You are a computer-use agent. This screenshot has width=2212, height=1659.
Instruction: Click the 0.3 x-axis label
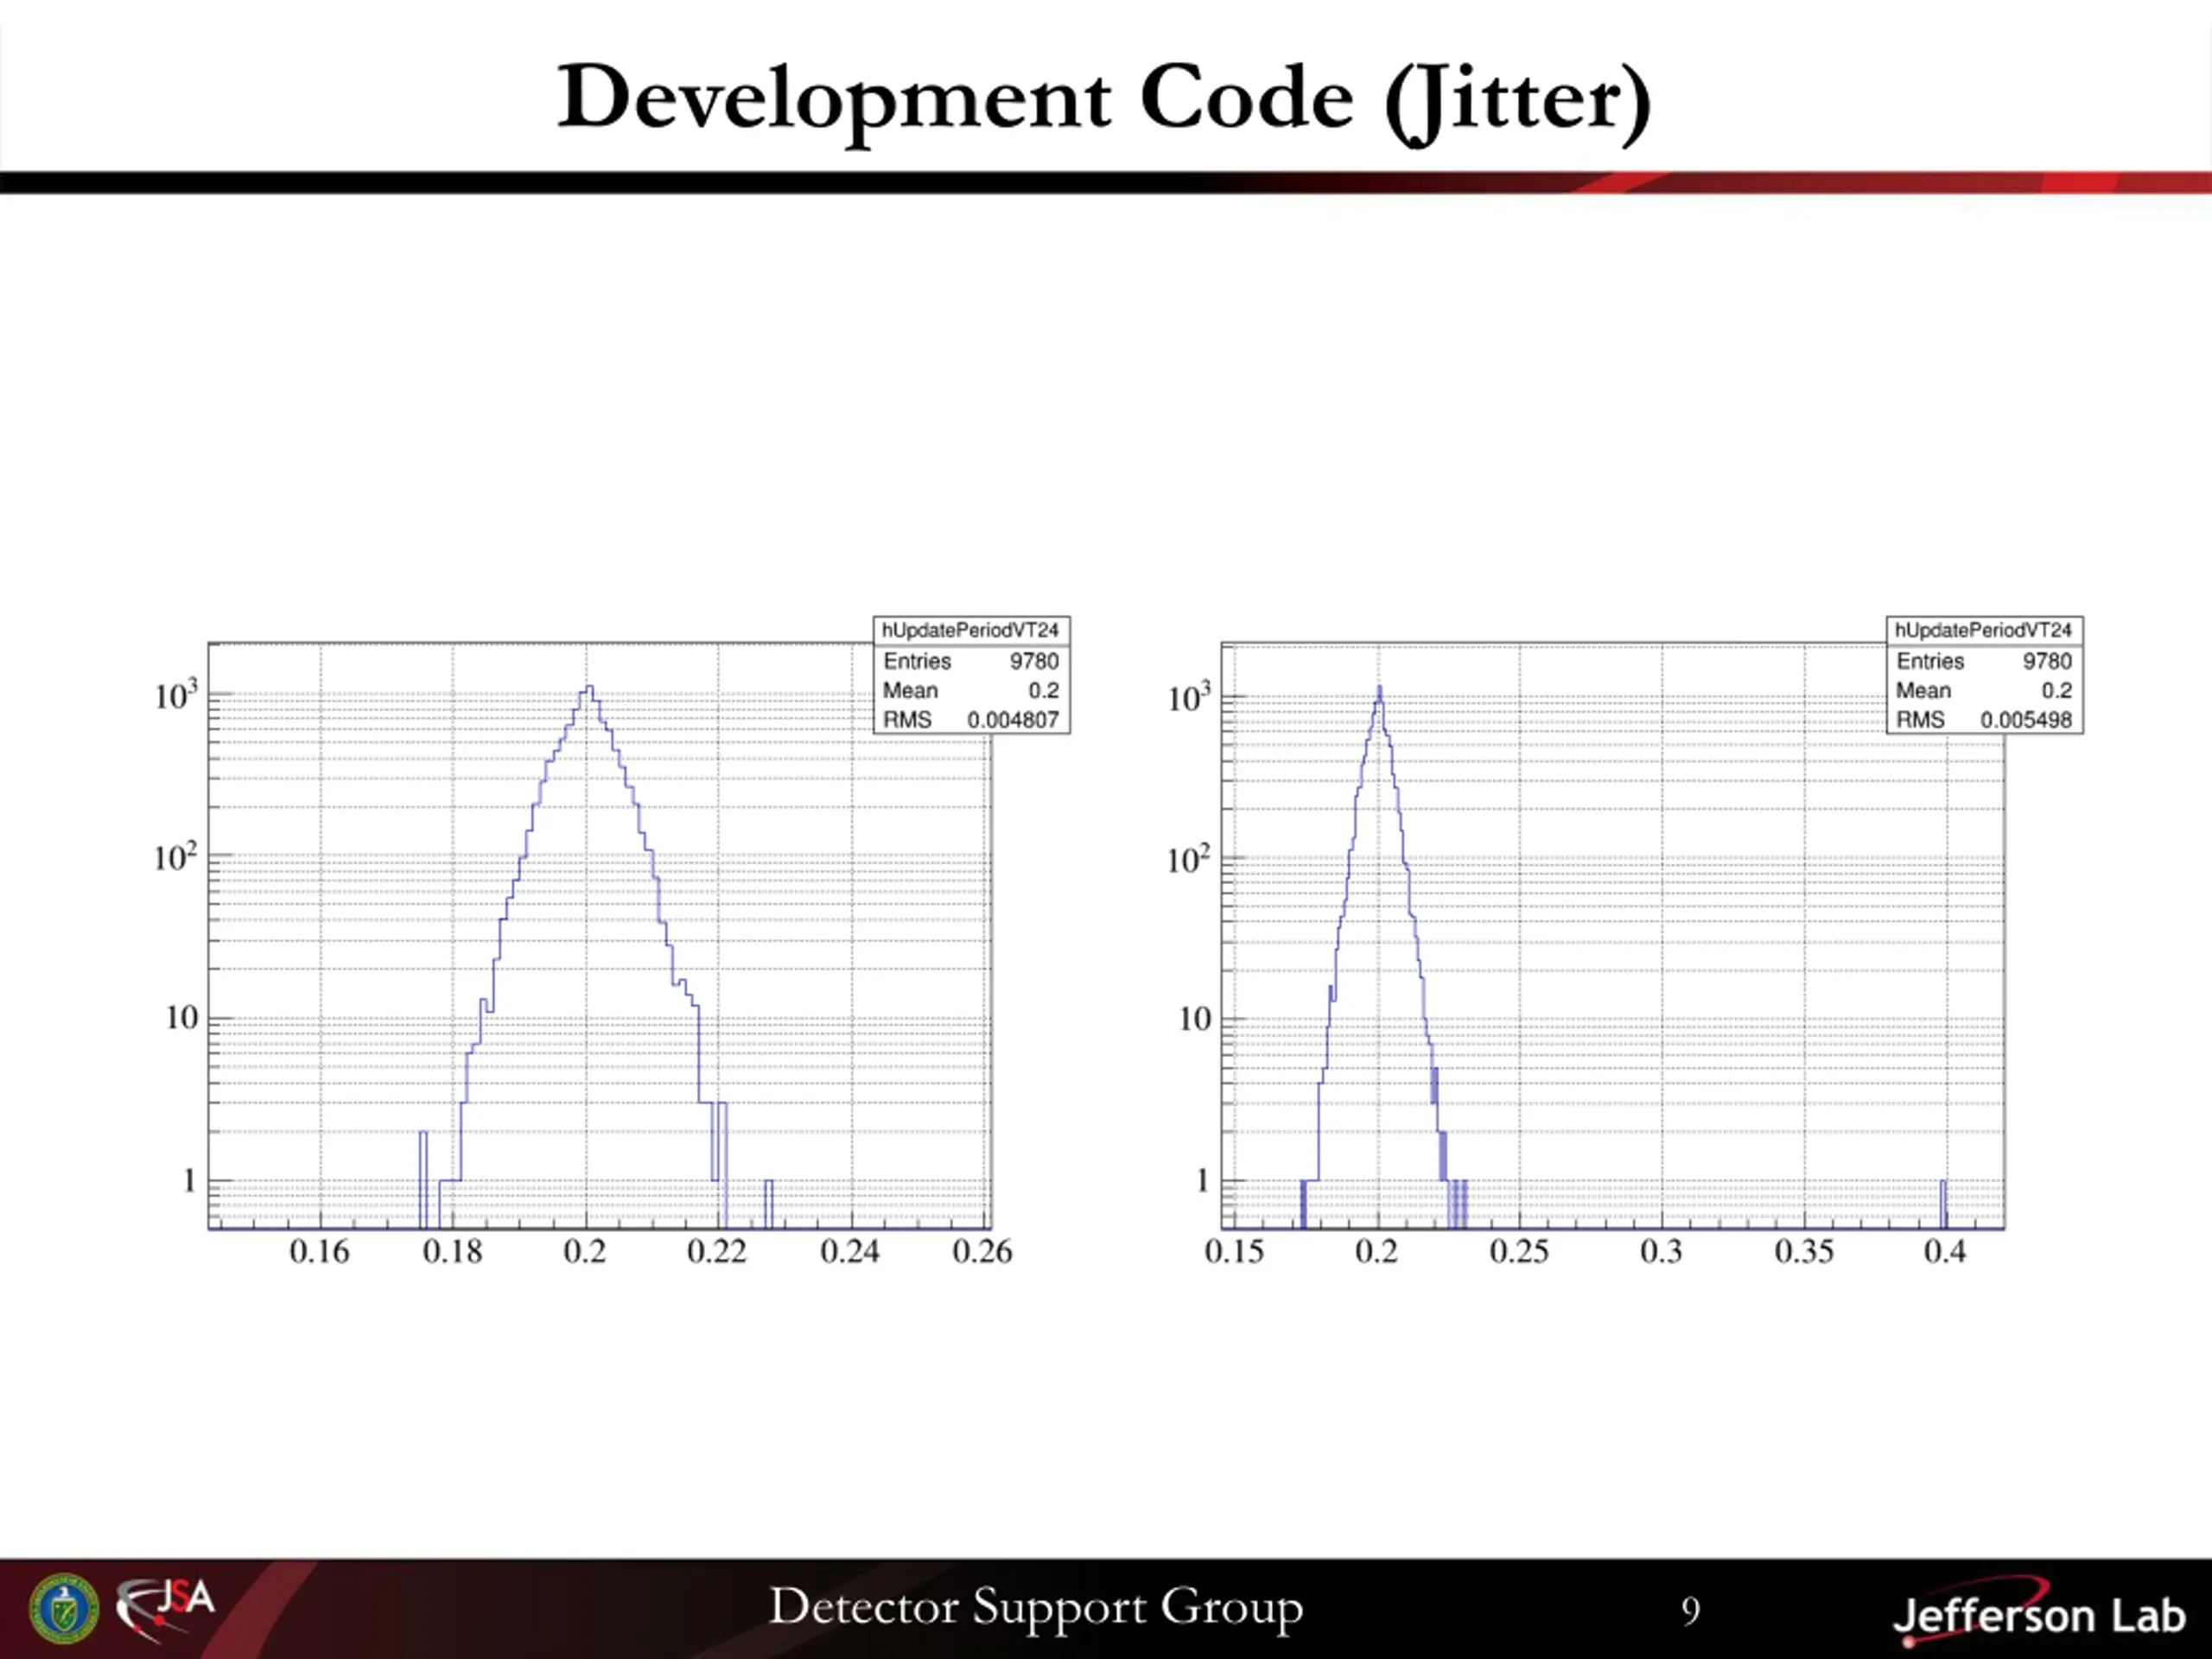coord(1661,1251)
